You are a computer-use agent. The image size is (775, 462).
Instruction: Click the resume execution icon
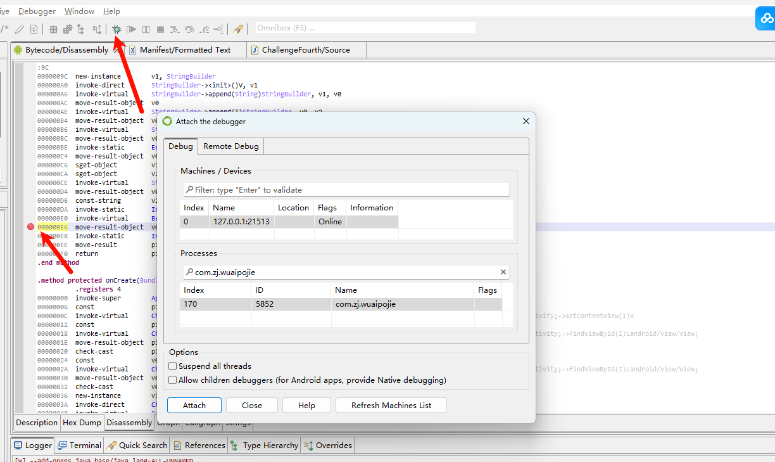tap(131, 29)
